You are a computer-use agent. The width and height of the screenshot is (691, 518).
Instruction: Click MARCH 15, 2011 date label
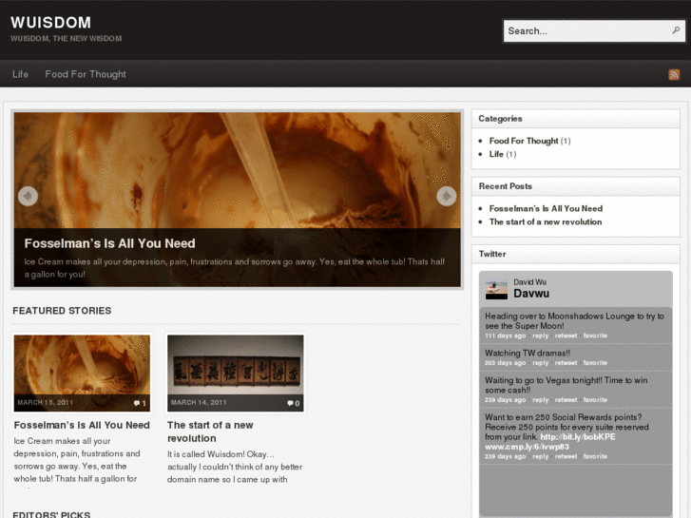[x=46, y=402]
